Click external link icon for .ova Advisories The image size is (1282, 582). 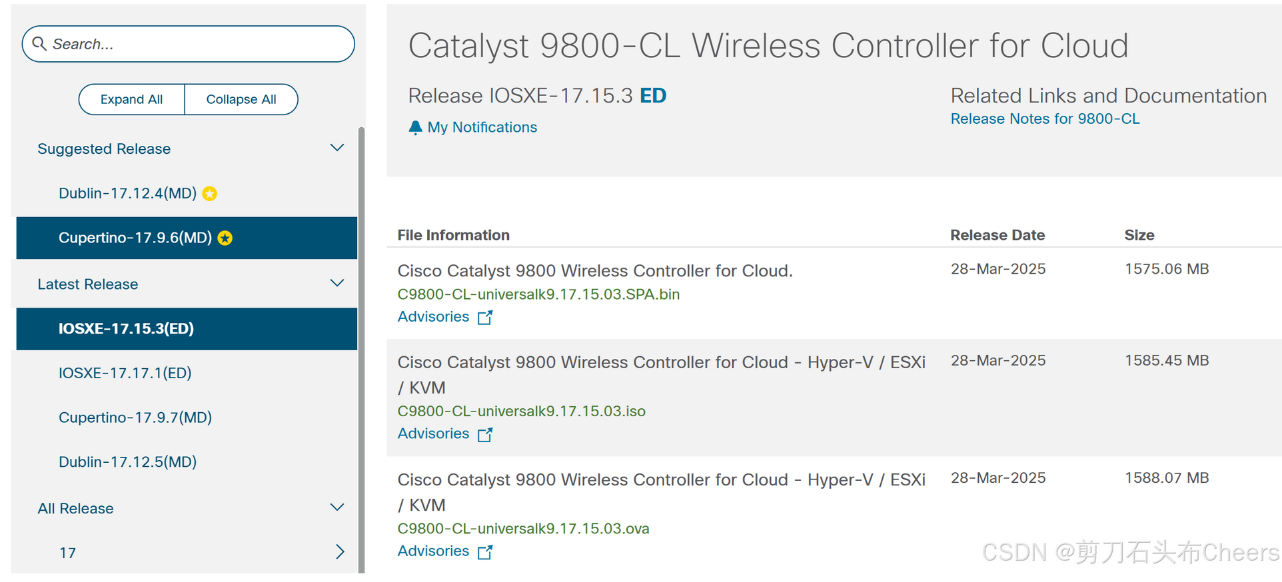(x=485, y=552)
